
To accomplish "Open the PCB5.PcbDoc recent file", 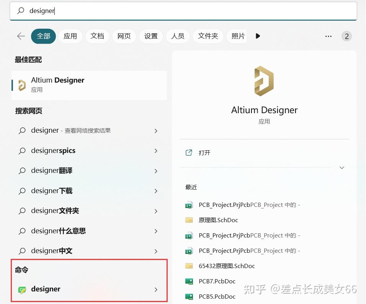I will coord(218,296).
